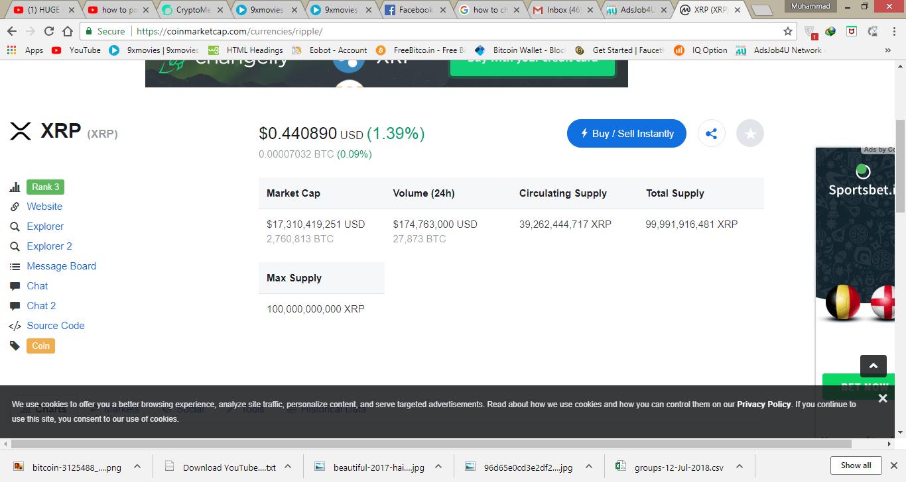
Task: Open the AdsJob4U Network bookmark
Action: click(781, 50)
